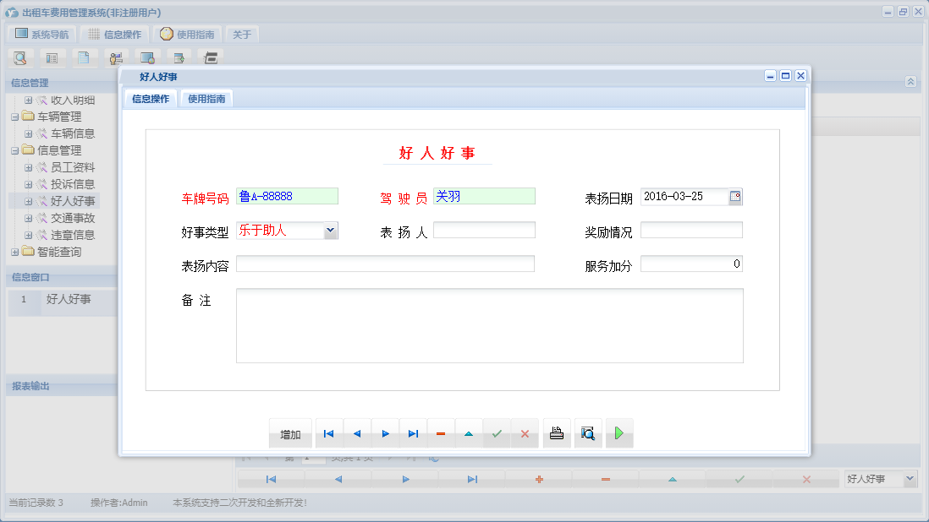Click the 表扬日期 date field
Viewport: 929px width, 522px height.
click(684, 196)
